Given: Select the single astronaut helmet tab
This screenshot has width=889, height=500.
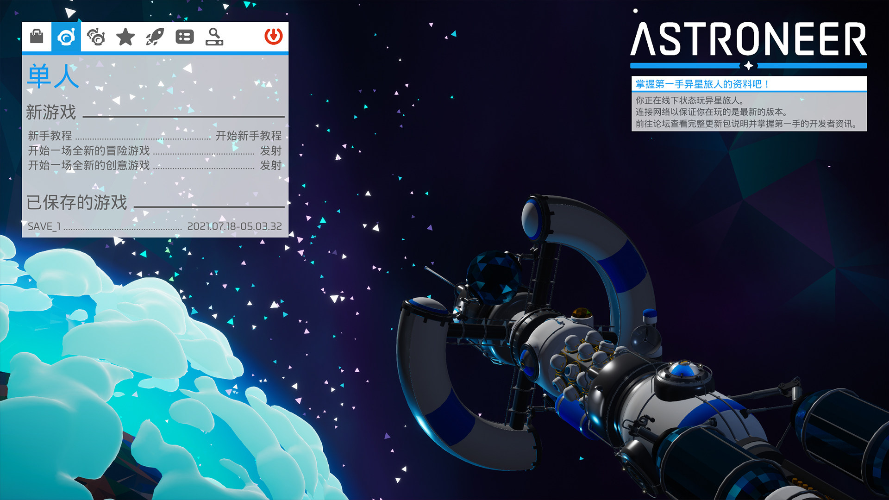Looking at the screenshot, I should pos(66,37).
